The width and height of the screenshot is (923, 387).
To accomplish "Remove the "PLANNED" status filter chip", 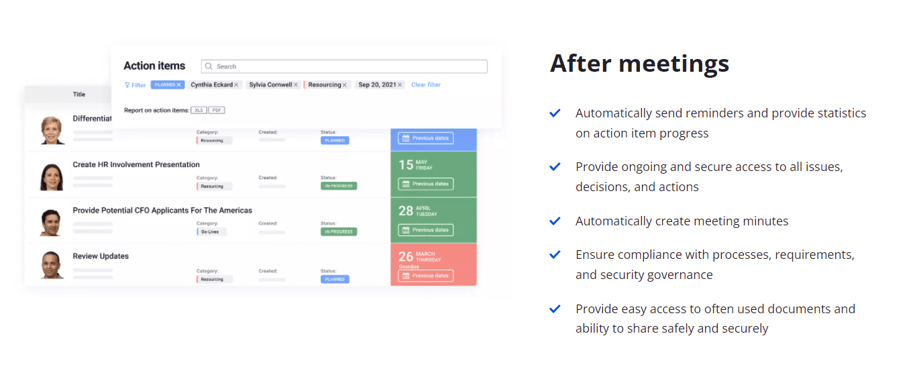I will click(x=178, y=85).
